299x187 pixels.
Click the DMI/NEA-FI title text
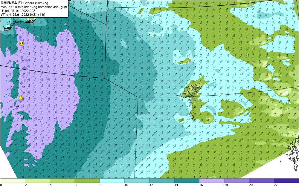click(x=11, y=3)
